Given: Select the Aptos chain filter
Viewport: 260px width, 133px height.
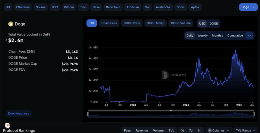Looking at the screenshot, I should coord(195,7).
